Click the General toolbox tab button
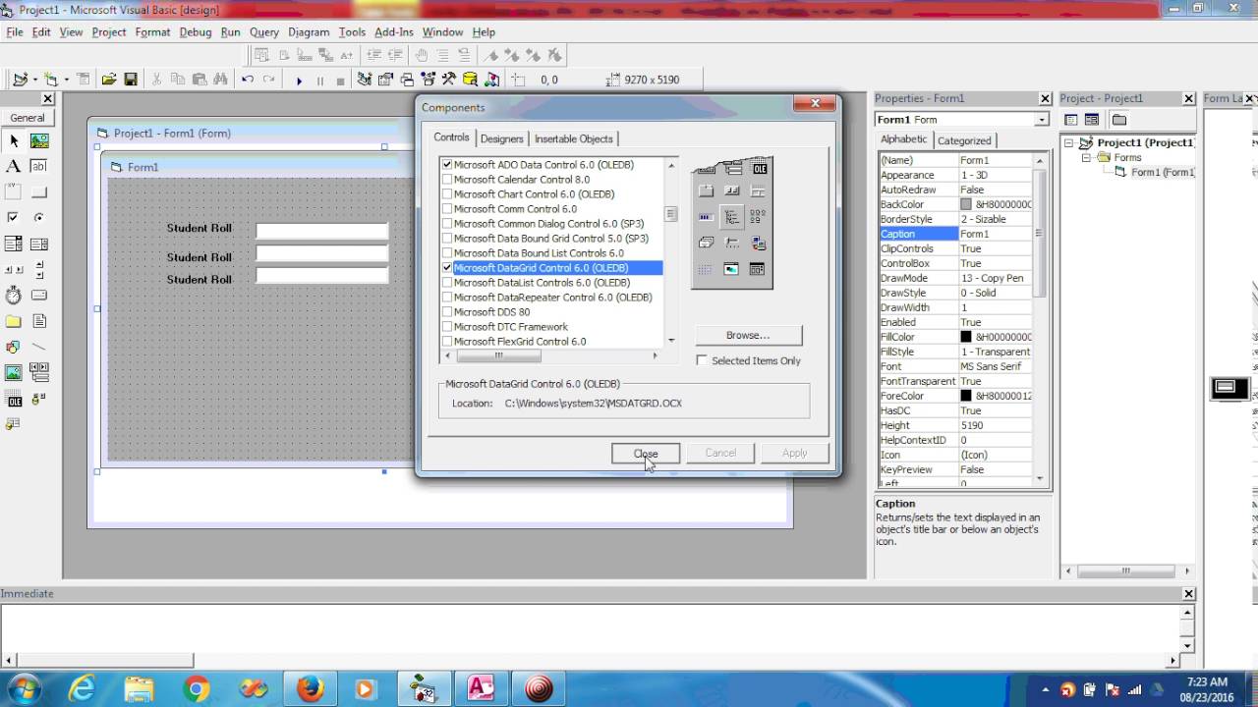The height and width of the screenshot is (707, 1258). coord(28,118)
